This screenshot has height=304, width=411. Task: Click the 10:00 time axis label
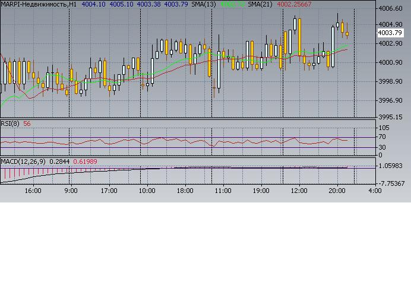pyautogui.click(x=147, y=191)
